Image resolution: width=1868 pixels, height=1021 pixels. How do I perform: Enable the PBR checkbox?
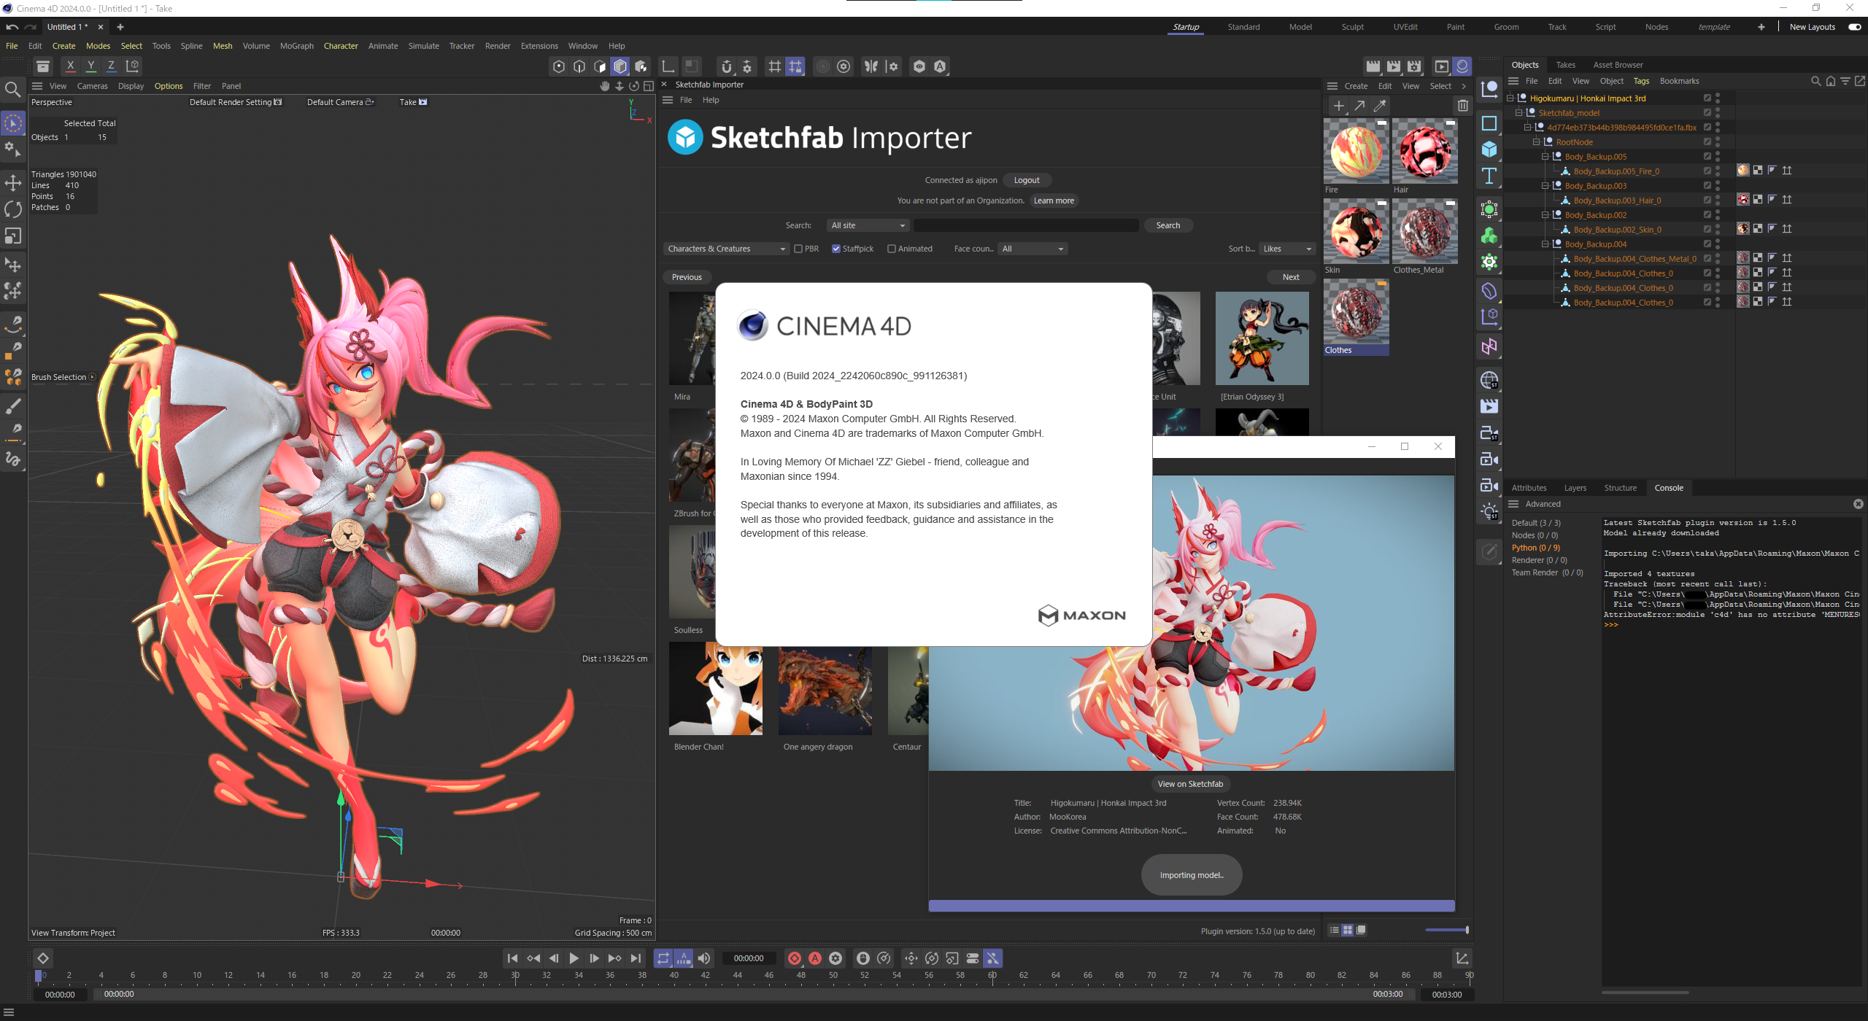point(798,249)
